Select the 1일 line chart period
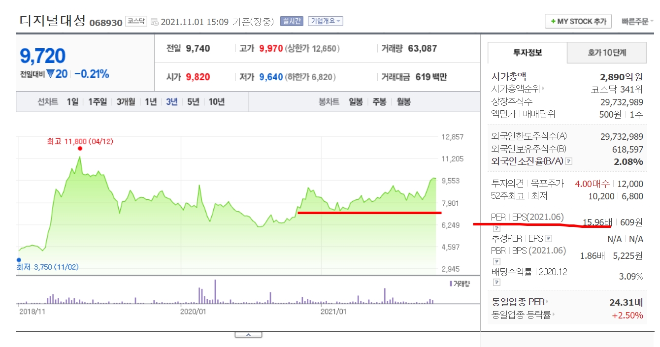Viewport: 660px width, 347px height. [x=72, y=102]
